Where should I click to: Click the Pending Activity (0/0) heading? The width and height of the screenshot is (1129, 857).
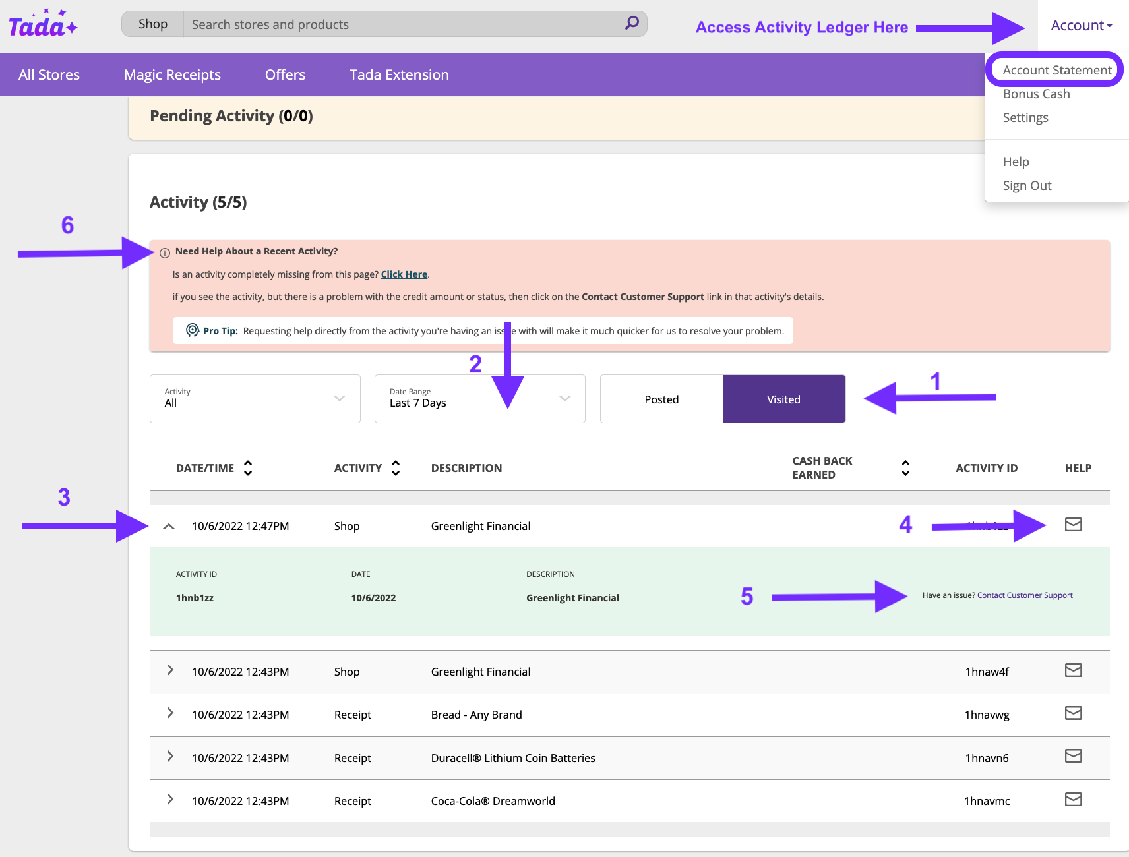(231, 116)
